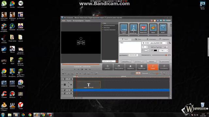This screenshot has width=209, height=117.
Task: Click the title search field
Action: pyautogui.click(x=109, y=61)
